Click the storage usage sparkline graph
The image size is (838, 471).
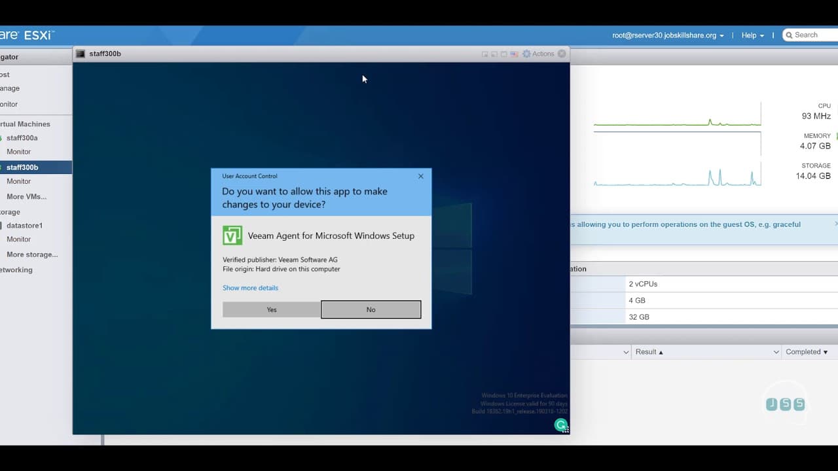[678, 175]
